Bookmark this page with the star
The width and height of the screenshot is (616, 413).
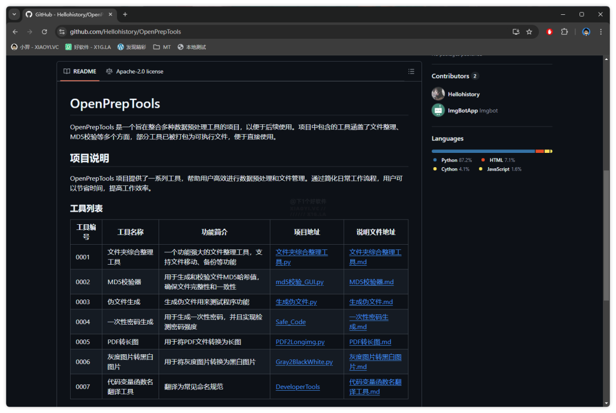tap(529, 32)
